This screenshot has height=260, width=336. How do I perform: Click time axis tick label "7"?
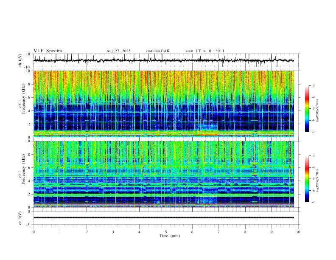pos(219,232)
